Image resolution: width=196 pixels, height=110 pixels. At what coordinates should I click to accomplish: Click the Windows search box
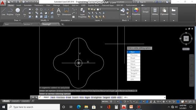[34, 107]
